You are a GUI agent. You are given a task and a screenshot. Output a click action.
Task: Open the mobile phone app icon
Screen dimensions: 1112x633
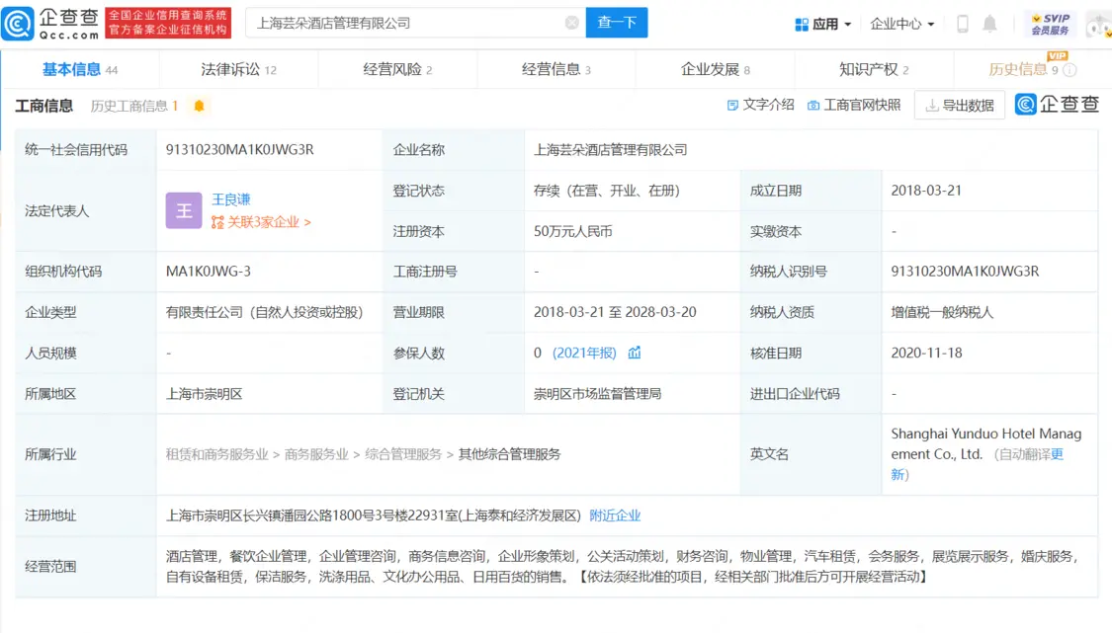[x=963, y=24]
